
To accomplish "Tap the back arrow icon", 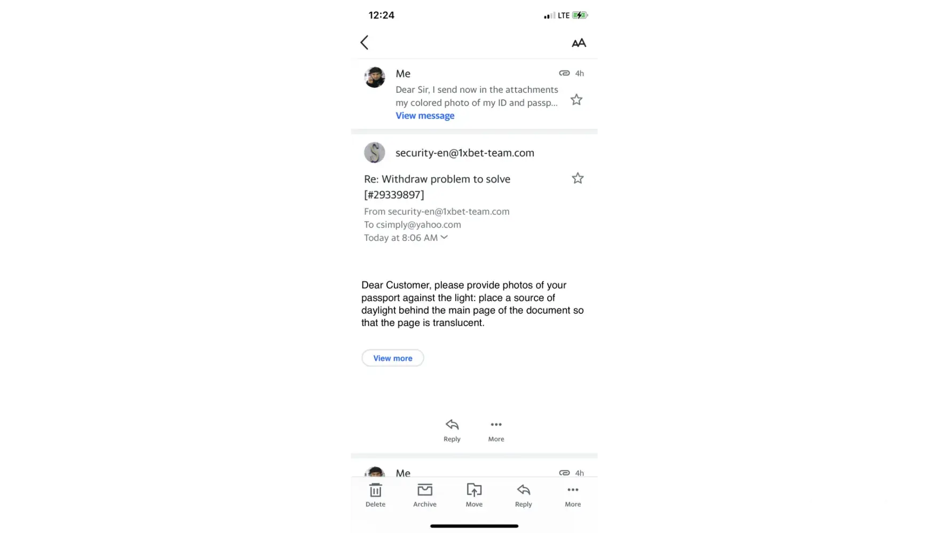I will point(365,43).
